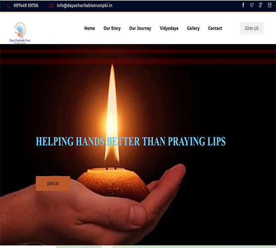Open the Home menu item
This screenshot has height=248, width=276.
pyautogui.click(x=89, y=28)
